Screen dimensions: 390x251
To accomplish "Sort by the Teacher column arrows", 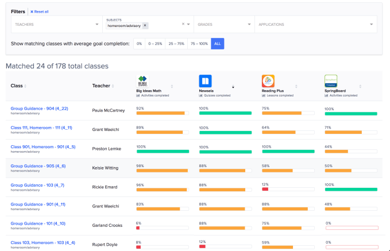I will (113, 86).
